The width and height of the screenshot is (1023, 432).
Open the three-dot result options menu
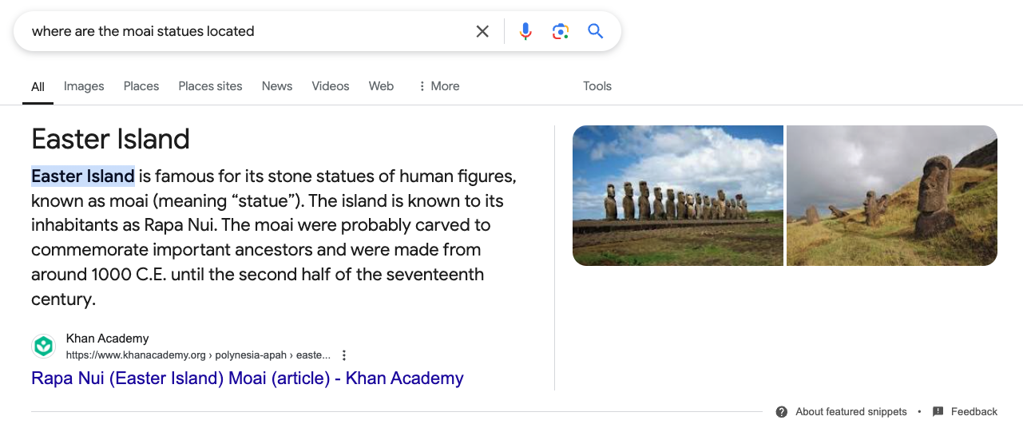[x=344, y=355]
